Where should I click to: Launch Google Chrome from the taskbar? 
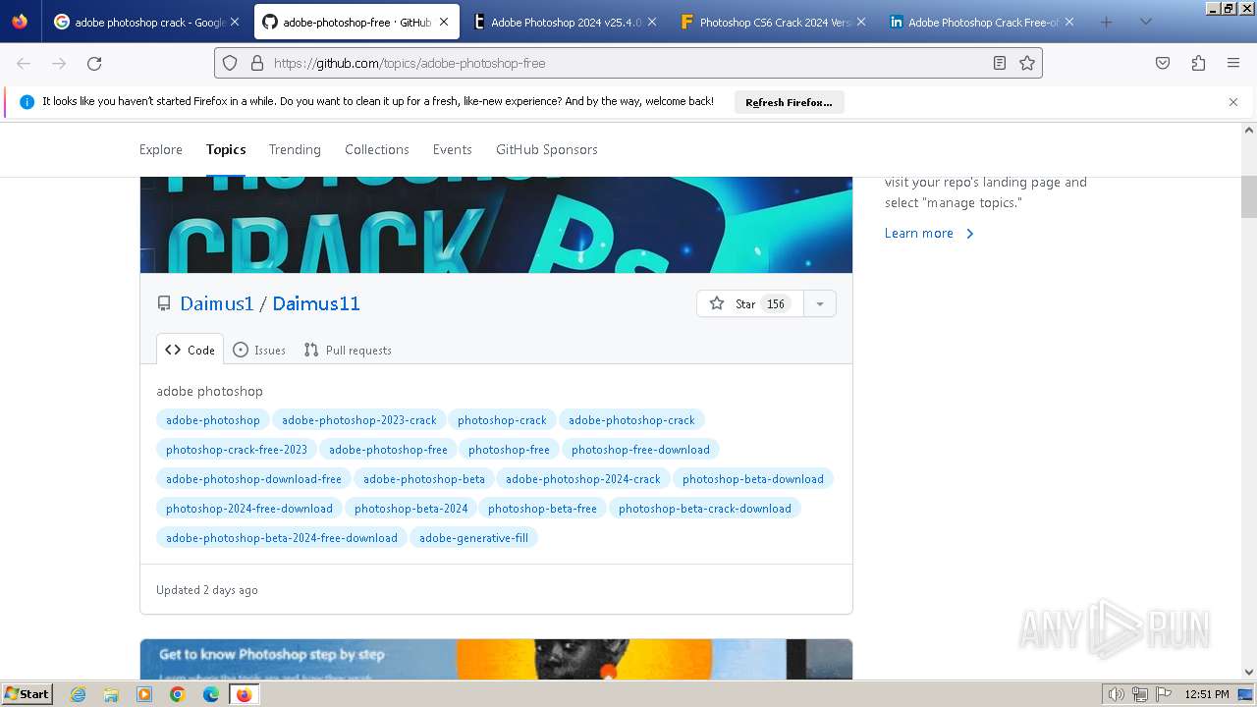(178, 694)
